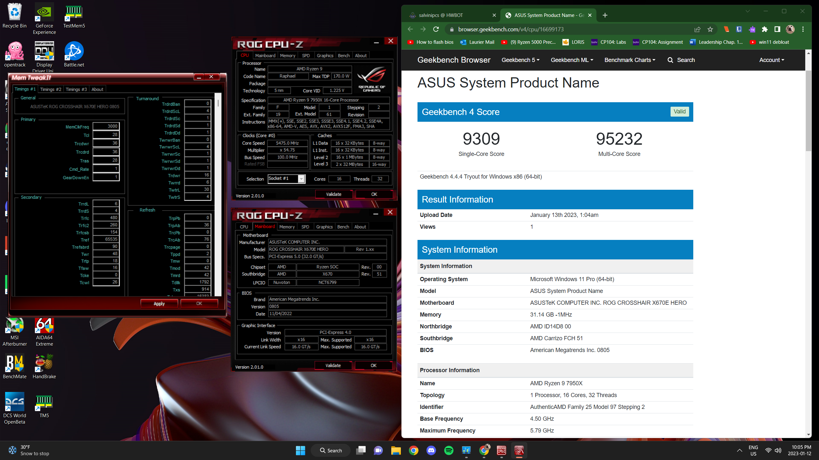Open Laurier Mail bookmark
Image resolution: width=819 pixels, height=460 pixels.
pos(477,42)
